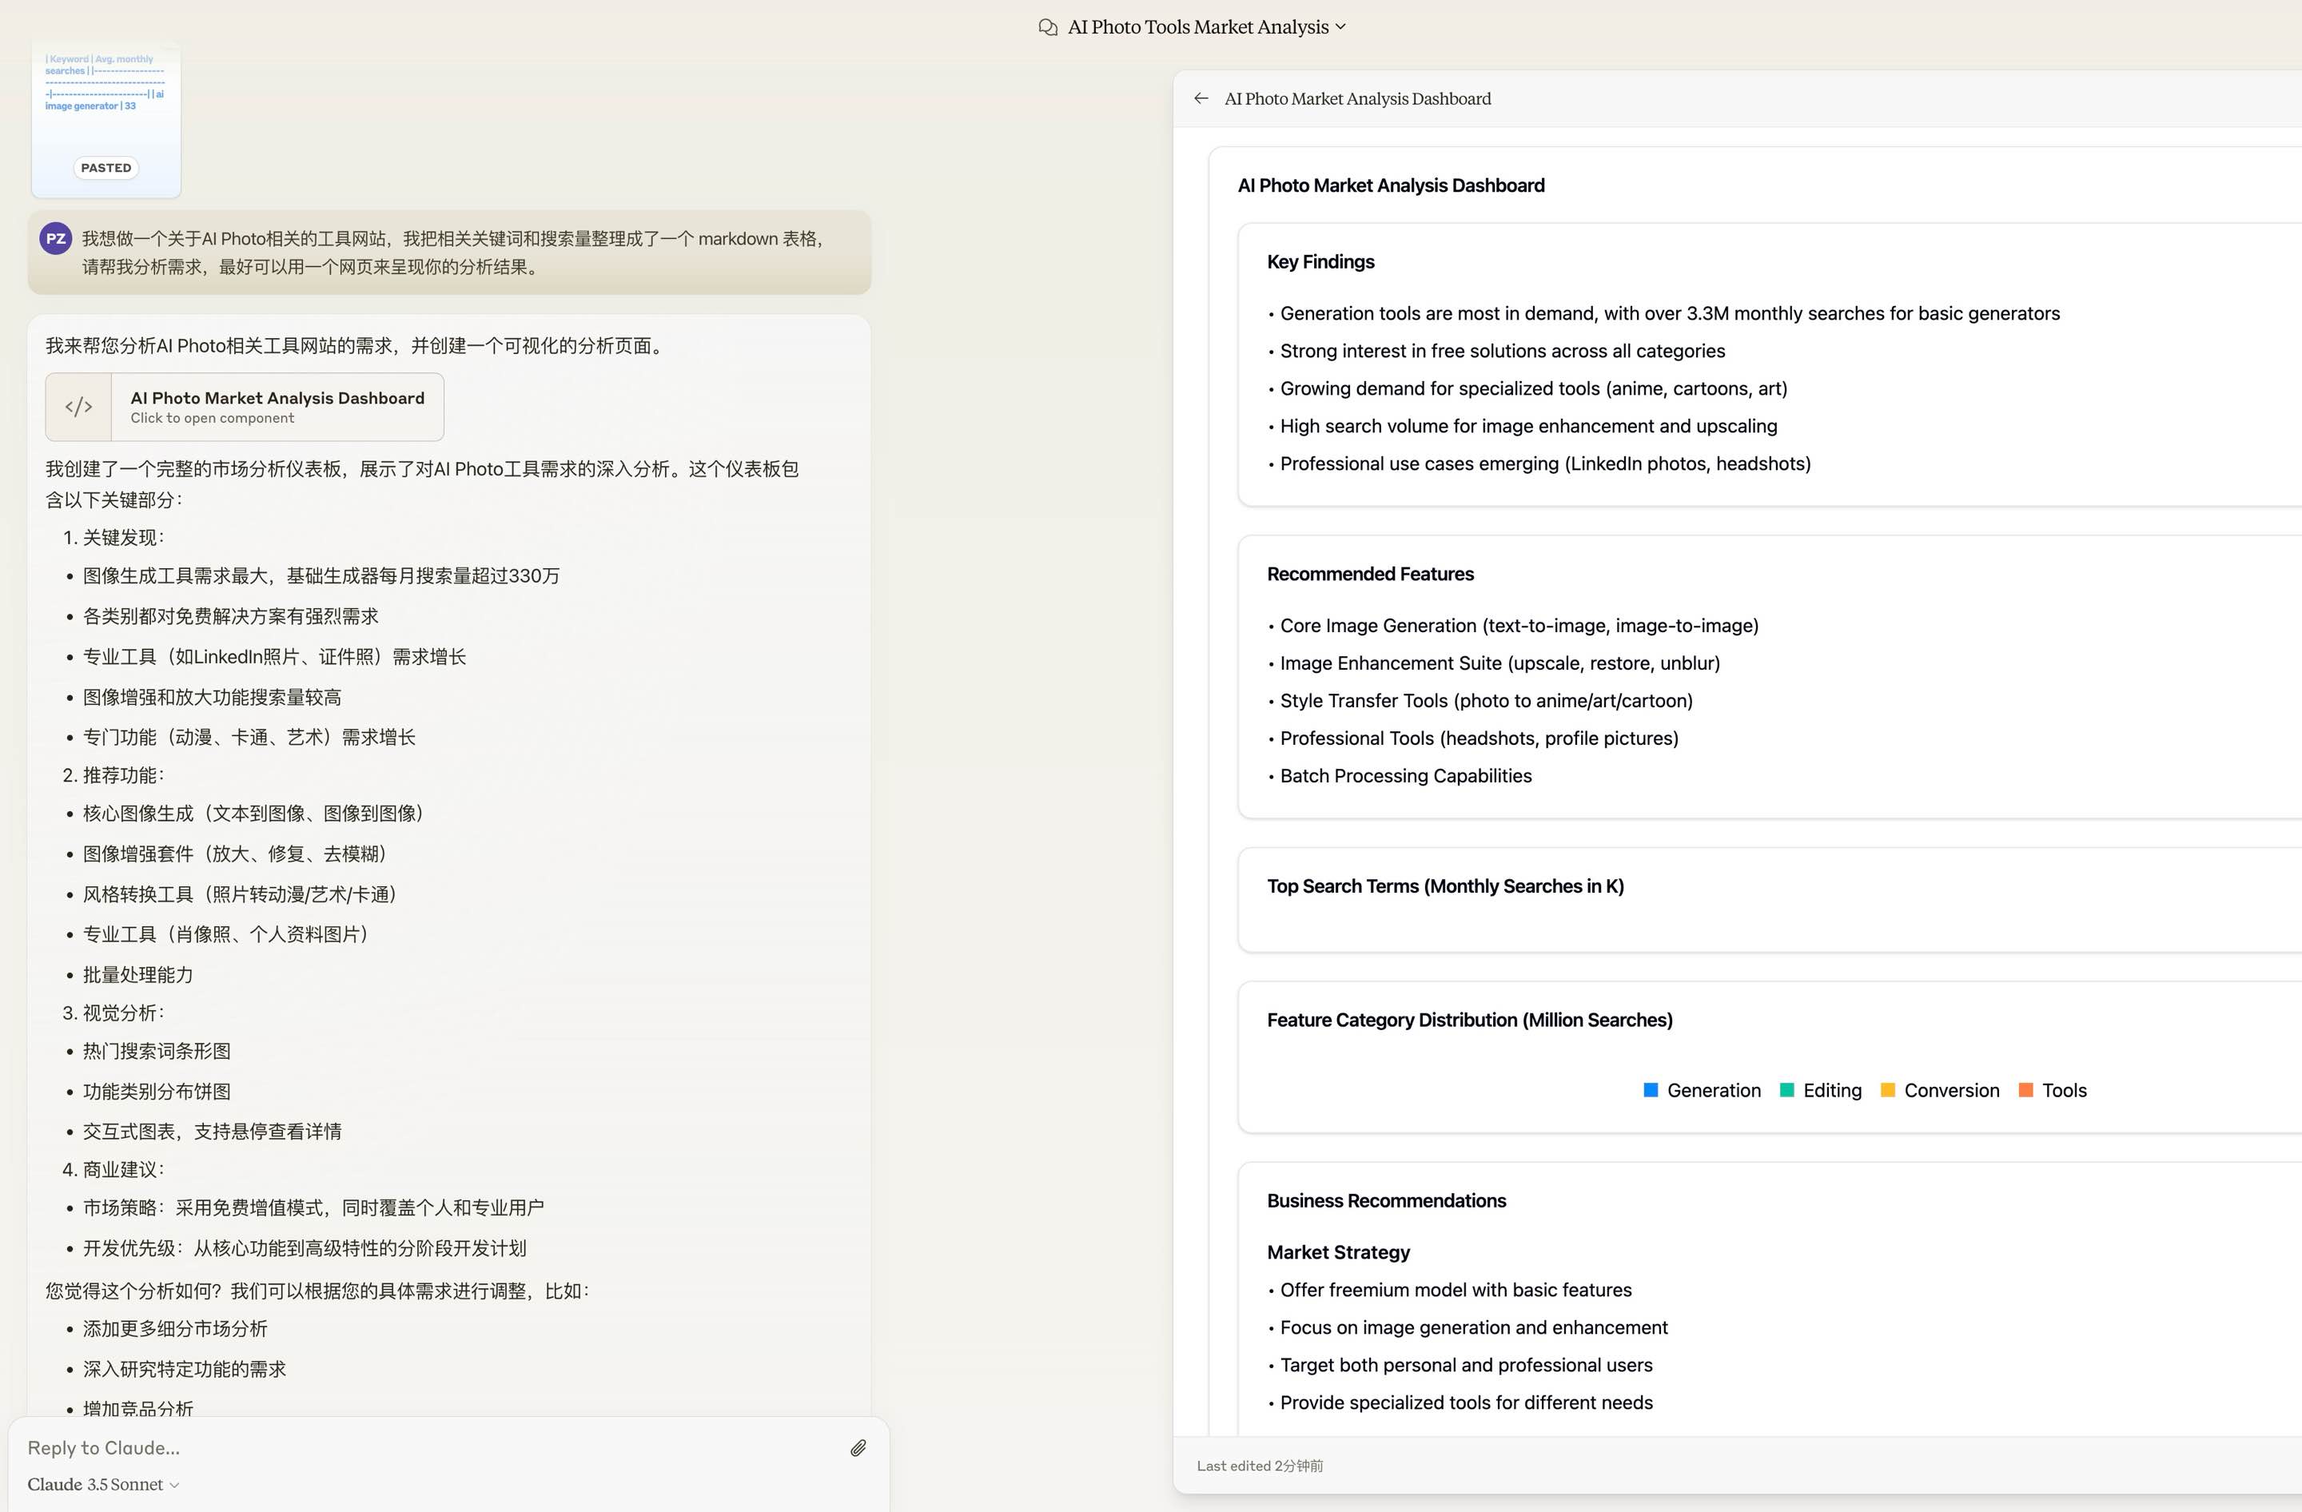Viewport: 2302px width, 1512px height.
Task: Click 'Last edited 2分钟前' status text
Action: pyautogui.click(x=1260, y=1466)
